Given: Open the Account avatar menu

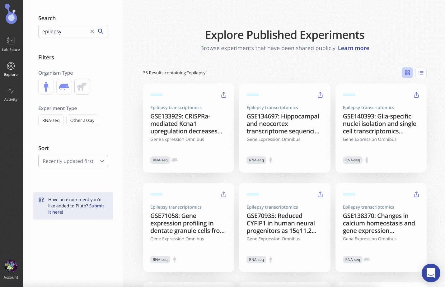Looking at the screenshot, I should pyautogui.click(x=11, y=266).
